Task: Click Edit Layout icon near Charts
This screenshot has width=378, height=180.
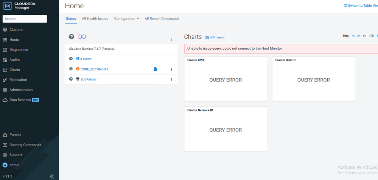Action: [x=207, y=37]
